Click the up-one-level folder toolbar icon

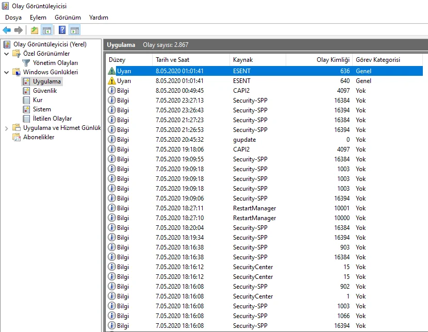(35, 30)
